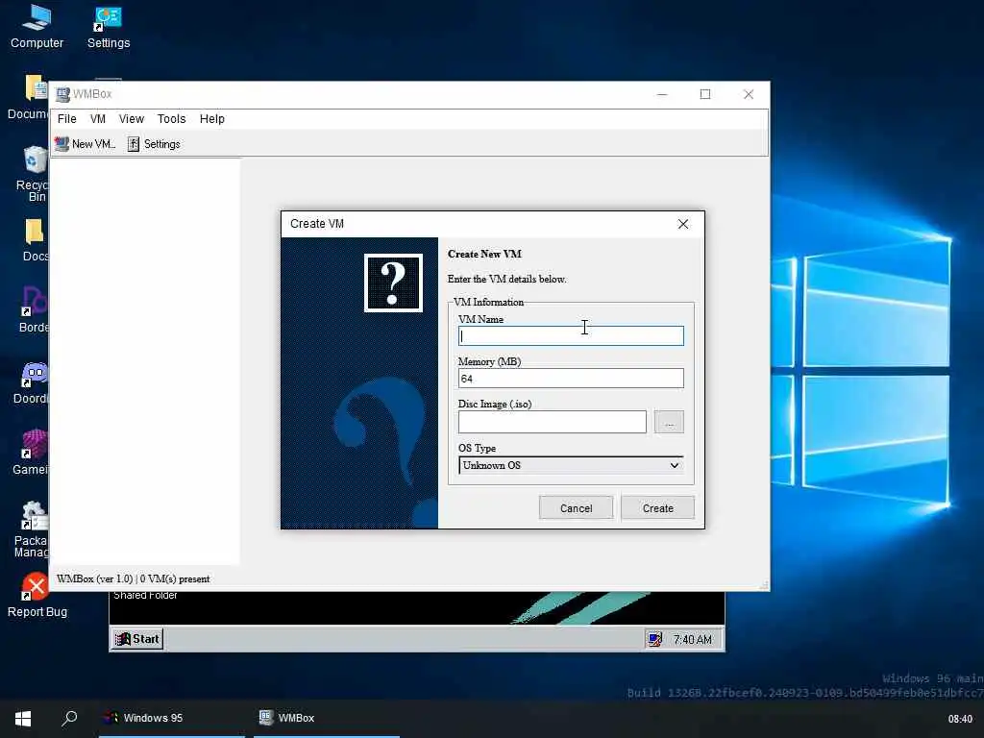Click the Create button in Create VM
The image size is (984, 738).
[657, 507]
